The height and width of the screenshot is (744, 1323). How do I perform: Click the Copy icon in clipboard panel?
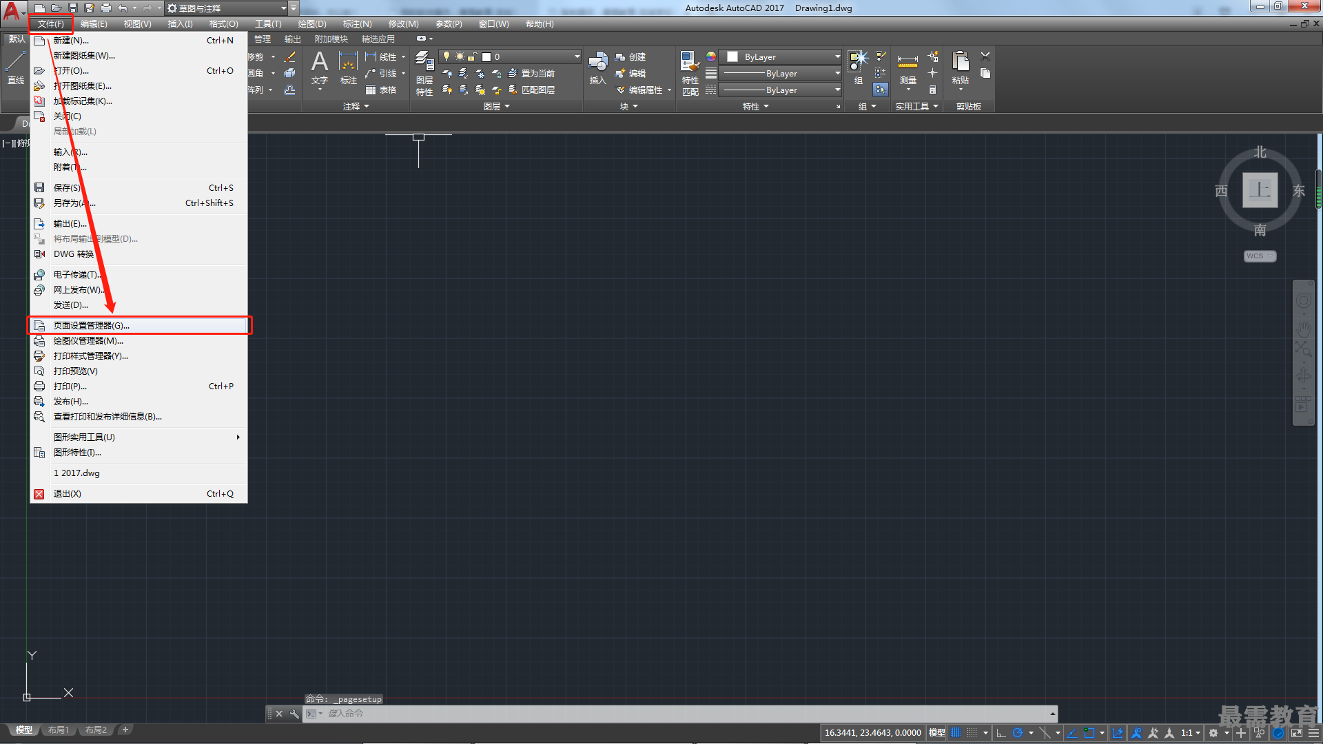click(985, 73)
